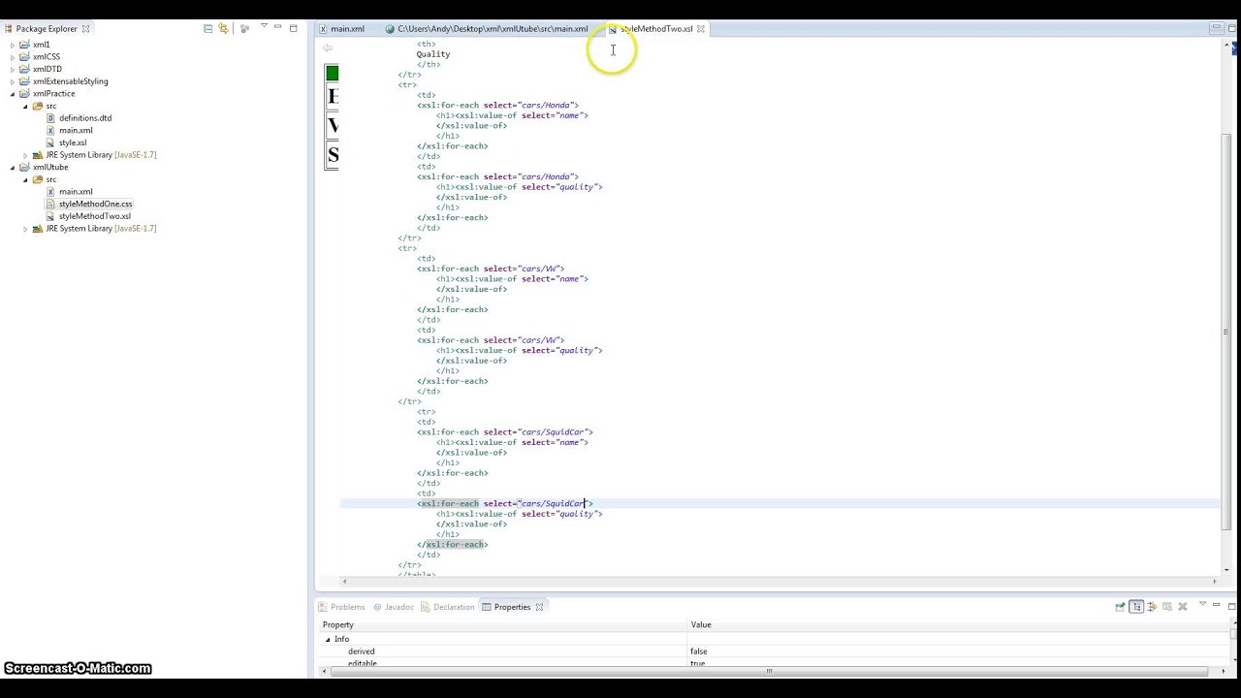This screenshot has width=1241, height=698.
Task: Select main.xml under xmlUtube
Action: pos(76,192)
